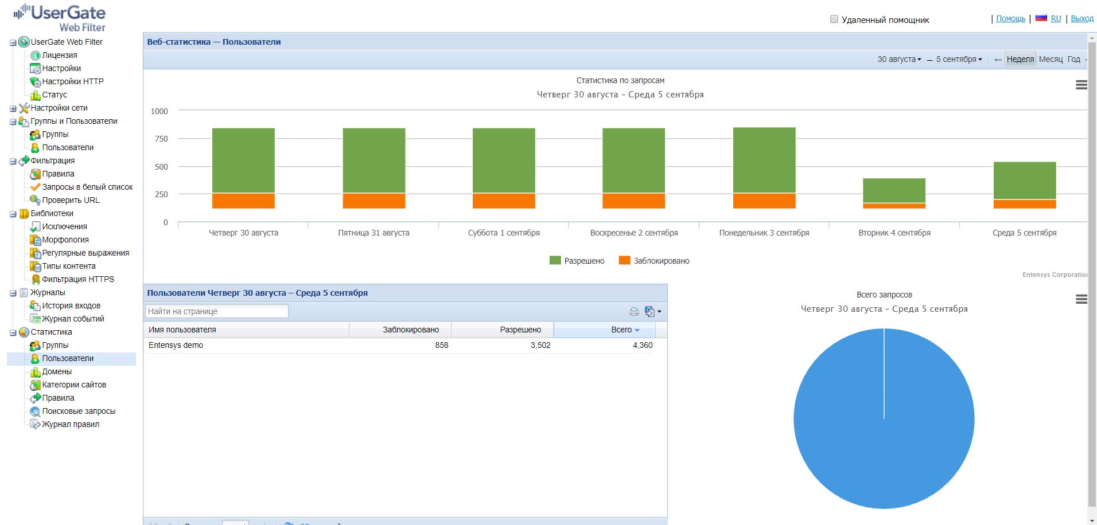Switch the period to Месяц
This screenshot has width=1097, height=525.
click(x=1051, y=59)
